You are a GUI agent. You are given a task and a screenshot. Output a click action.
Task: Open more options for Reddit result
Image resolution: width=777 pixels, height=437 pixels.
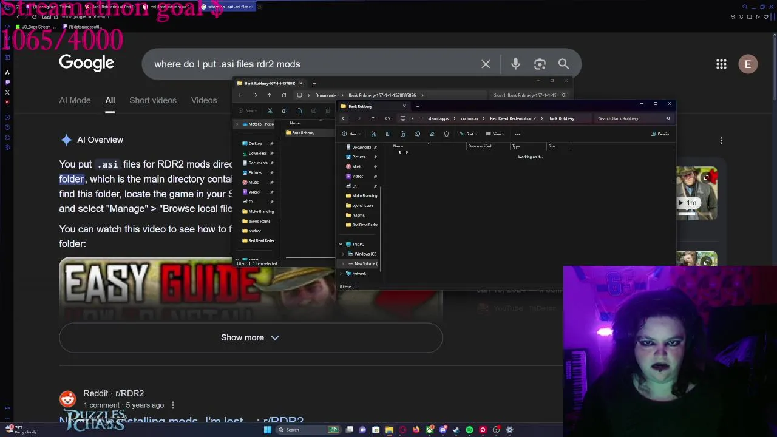tap(172, 405)
